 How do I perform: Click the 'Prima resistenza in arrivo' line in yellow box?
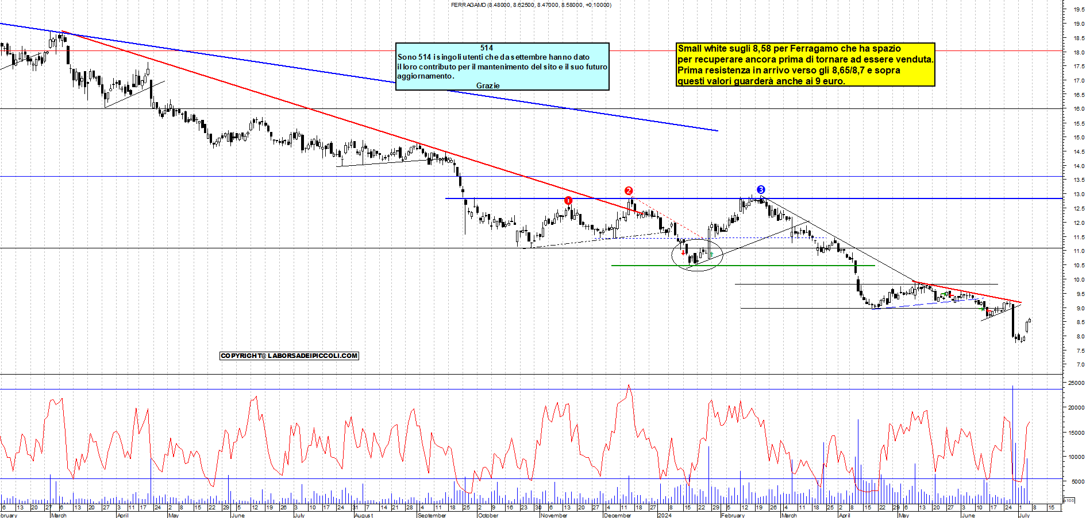[x=789, y=70]
